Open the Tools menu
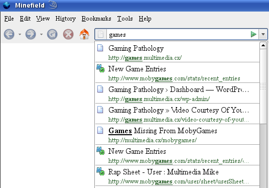The width and height of the screenshot is (269, 188). [x=125, y=19]
